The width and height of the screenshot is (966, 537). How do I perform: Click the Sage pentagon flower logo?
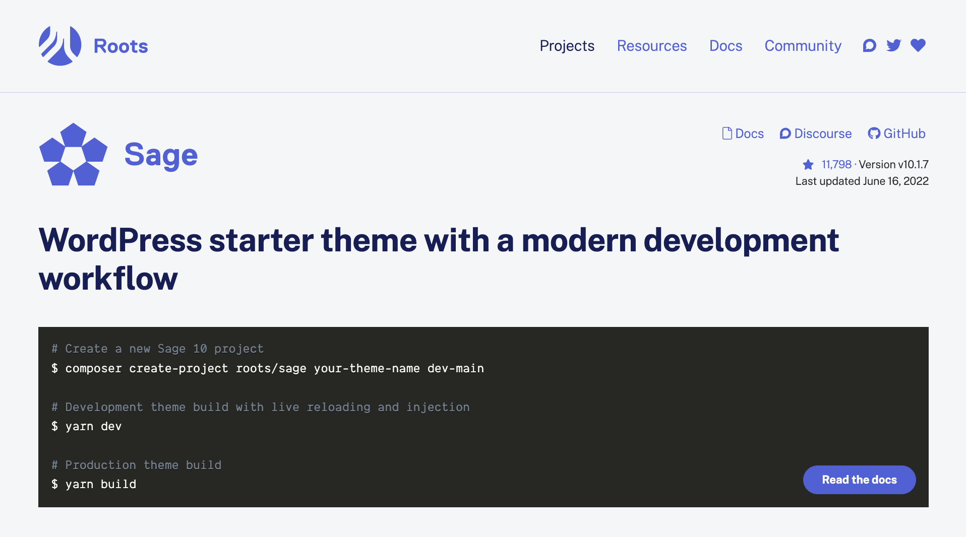[74, 154]
